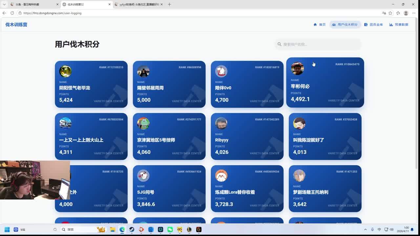420x236 pixels.
Task: Open the 阴阳怪气老毕龙 user card
Action: point(91,84)
